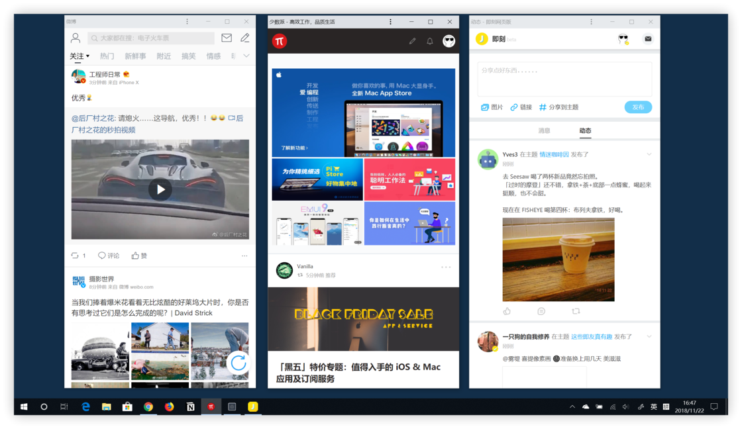
Task: Open 即刻 user avatar at top right
Action: [623, 39]
